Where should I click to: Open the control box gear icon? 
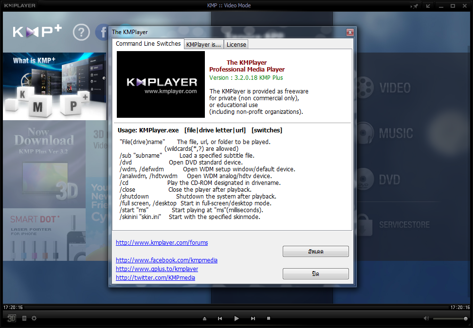coord(34,318)
